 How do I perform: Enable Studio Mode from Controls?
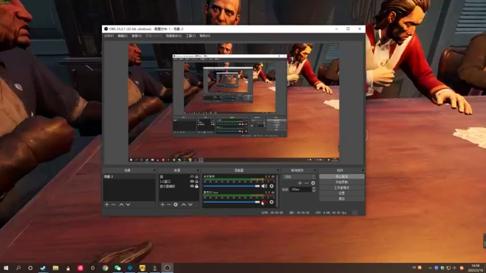click(341, 187)
